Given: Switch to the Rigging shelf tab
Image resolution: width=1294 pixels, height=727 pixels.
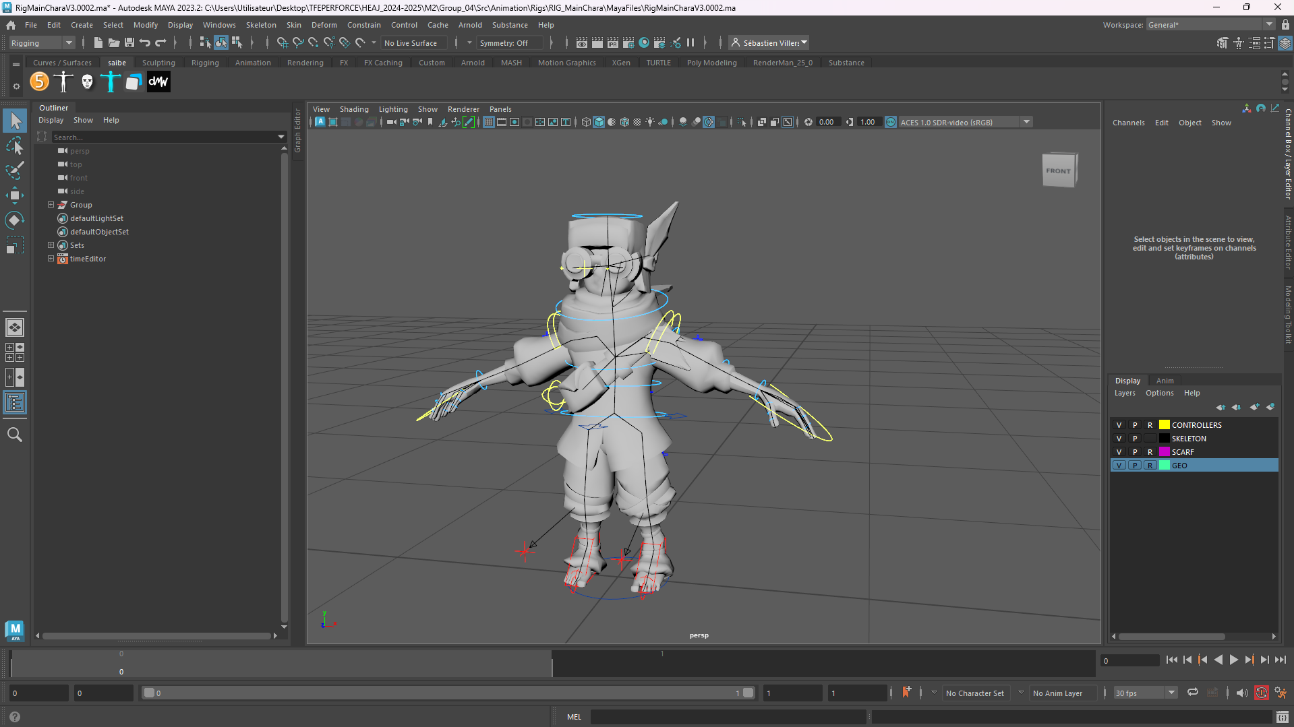Looking at the screenshot, I should pos(205,63).
